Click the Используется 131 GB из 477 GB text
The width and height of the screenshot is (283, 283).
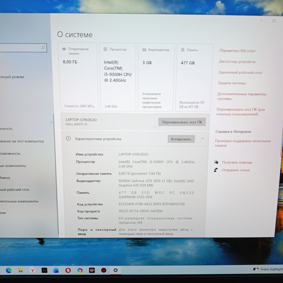[192, 105]
